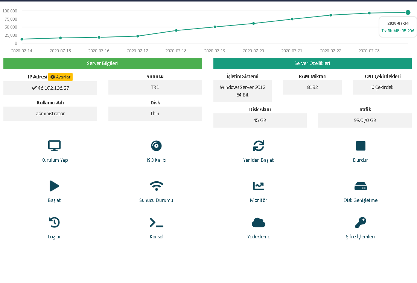Click the Yeniden Başlat refresh icon

[259, 146]
